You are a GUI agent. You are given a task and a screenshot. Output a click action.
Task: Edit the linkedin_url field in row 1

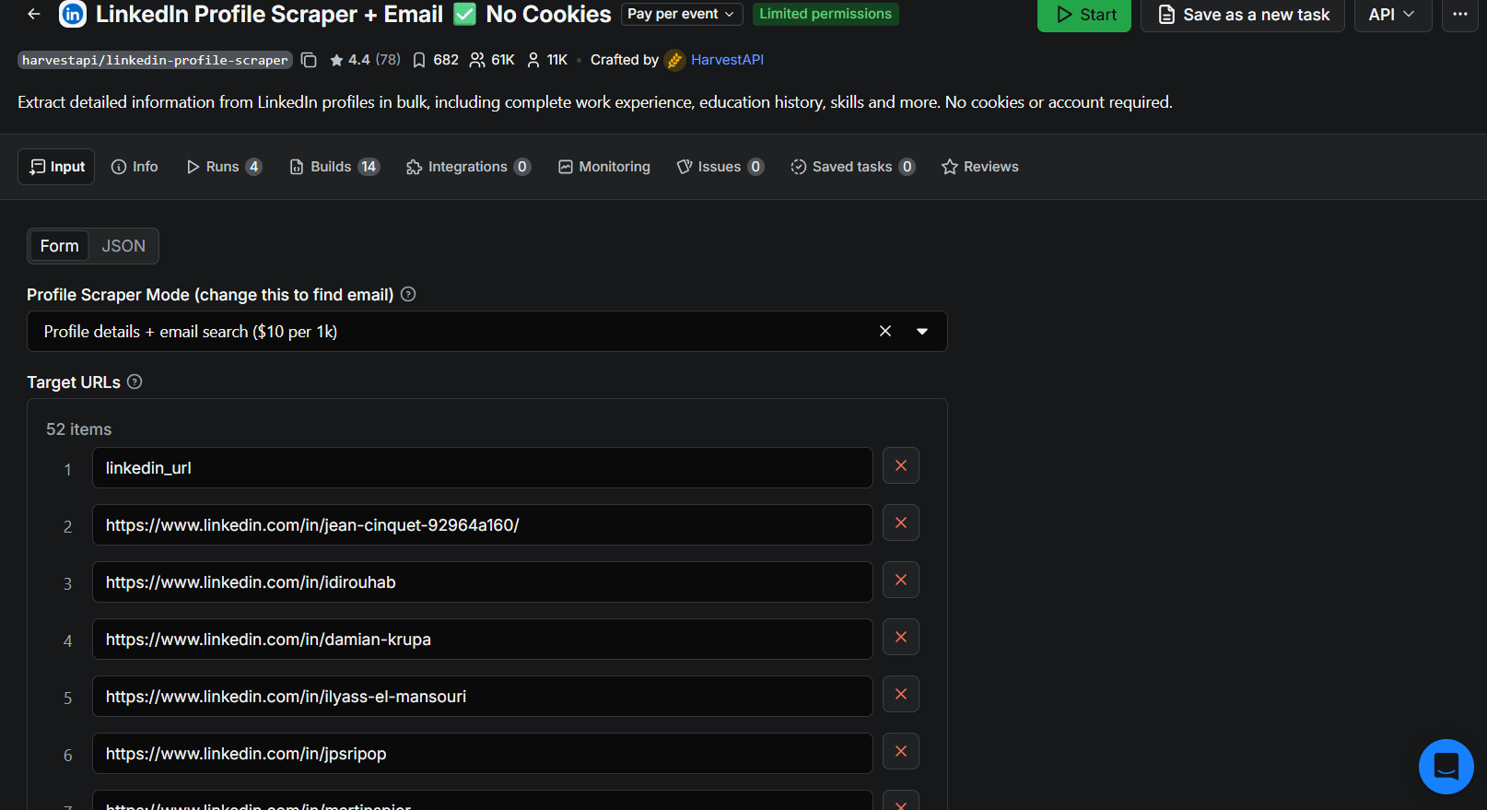(x=483, y=468)
